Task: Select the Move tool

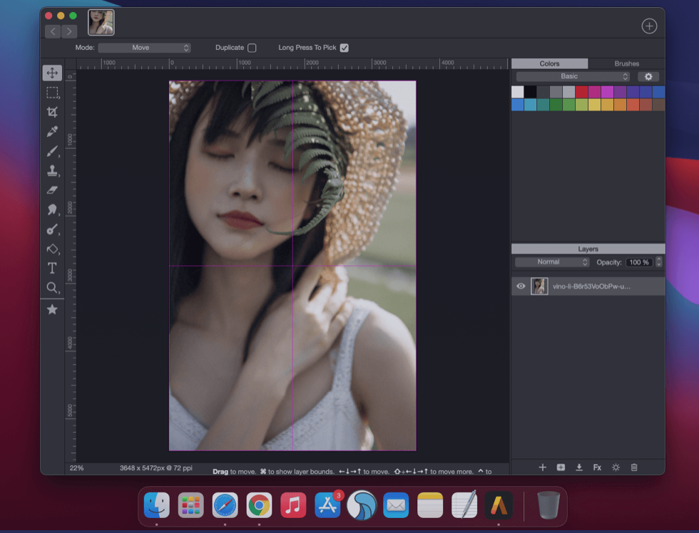Action: pyautogui.click(x=53, y=72)
